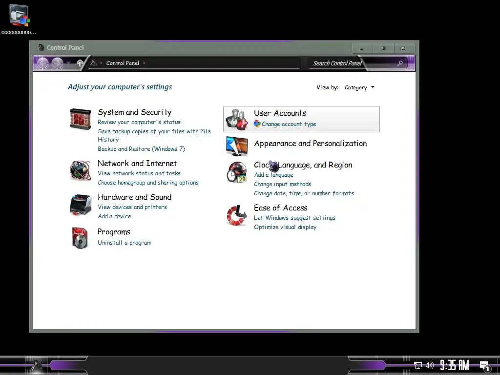Open the User Accounts heading

280,113
